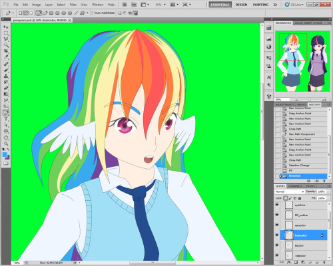This screenshot has height=266, width=333.
Task: Select the Eyedropper tool
Action: (x=6, y=57)
